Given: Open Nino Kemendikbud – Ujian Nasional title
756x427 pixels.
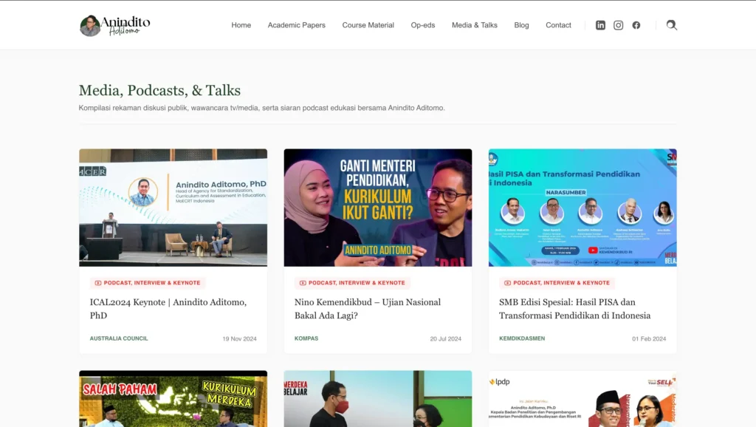Looking at the screenshot, I should coord(368,309).
